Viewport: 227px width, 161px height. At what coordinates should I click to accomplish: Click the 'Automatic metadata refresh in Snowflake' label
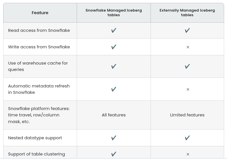[x=39, y=89]
